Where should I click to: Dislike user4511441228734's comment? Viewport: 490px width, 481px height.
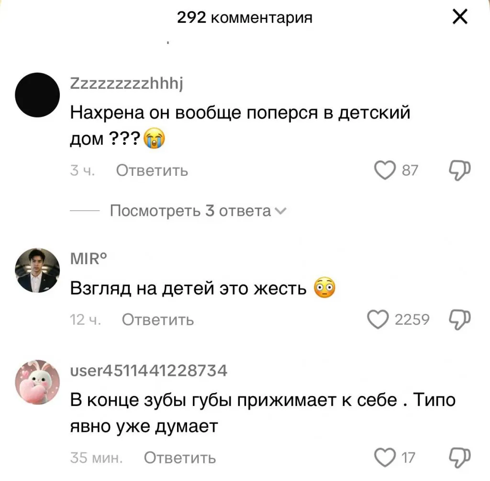[x=459, y=458]
